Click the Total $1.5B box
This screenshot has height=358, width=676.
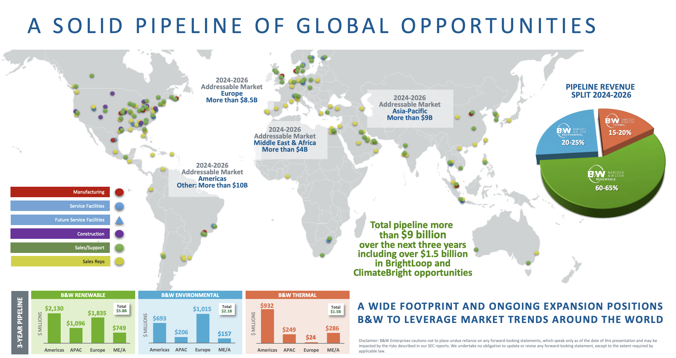click(x=336, y=309)
